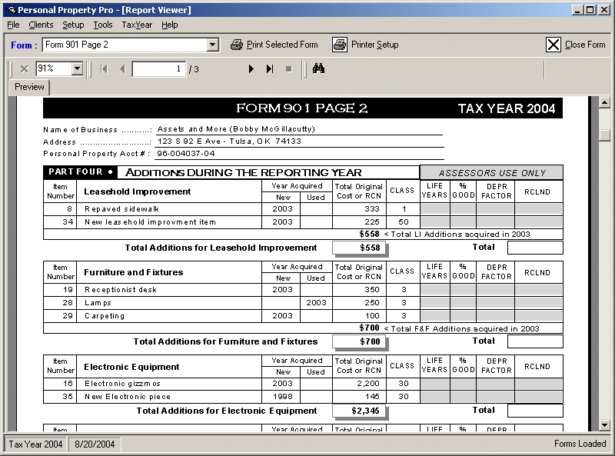Click the New Electronic piece item description

pyautogui.click(x=128, y=397)
